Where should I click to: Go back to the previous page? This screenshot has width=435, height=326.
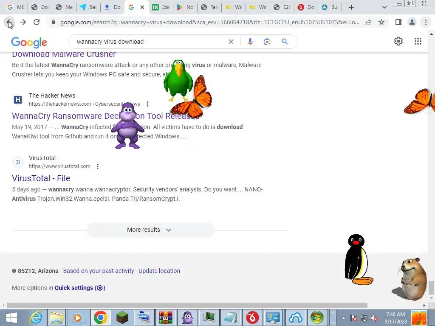(x=9, y=22)
